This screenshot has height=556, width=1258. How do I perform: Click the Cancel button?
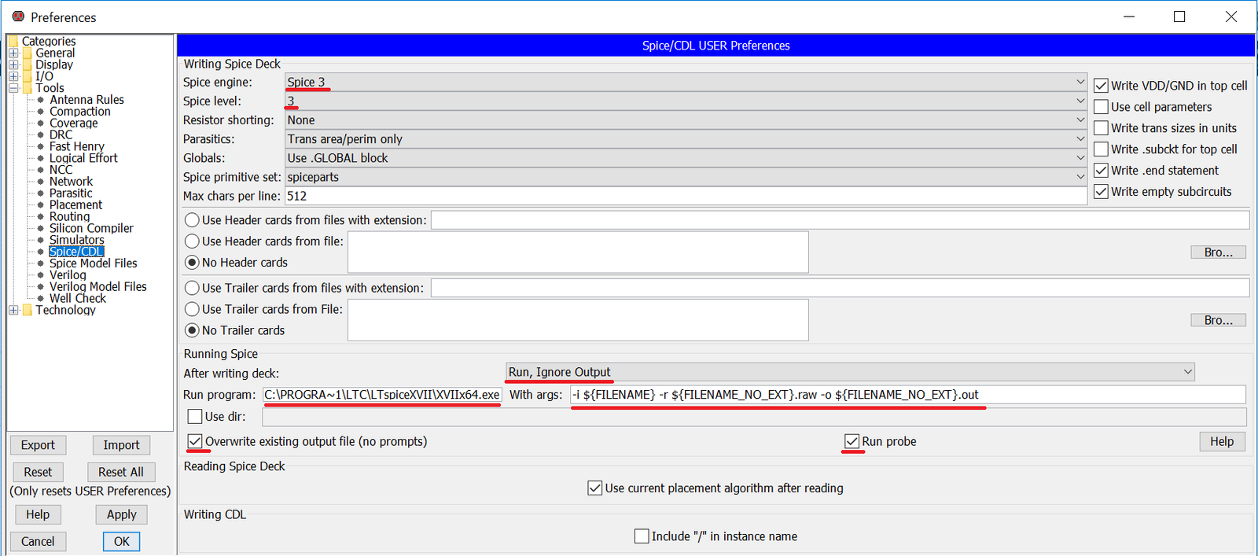point(38,541)
